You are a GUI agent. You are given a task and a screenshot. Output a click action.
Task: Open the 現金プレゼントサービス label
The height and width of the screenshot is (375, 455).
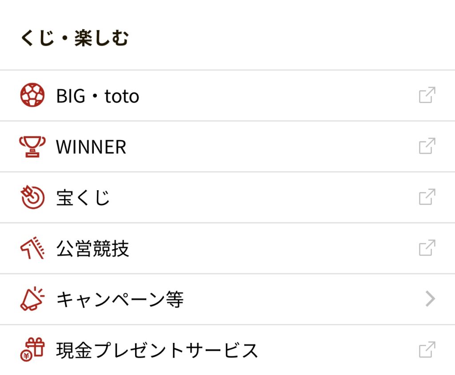(157, 350)
